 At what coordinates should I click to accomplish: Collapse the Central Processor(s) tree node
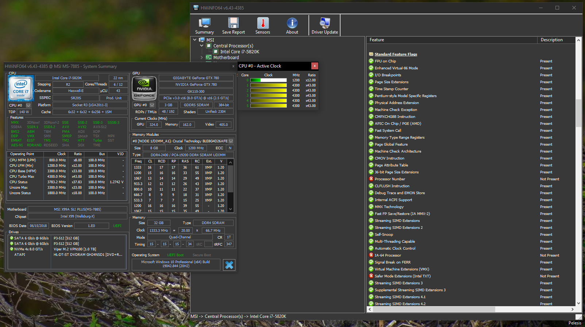202,46
